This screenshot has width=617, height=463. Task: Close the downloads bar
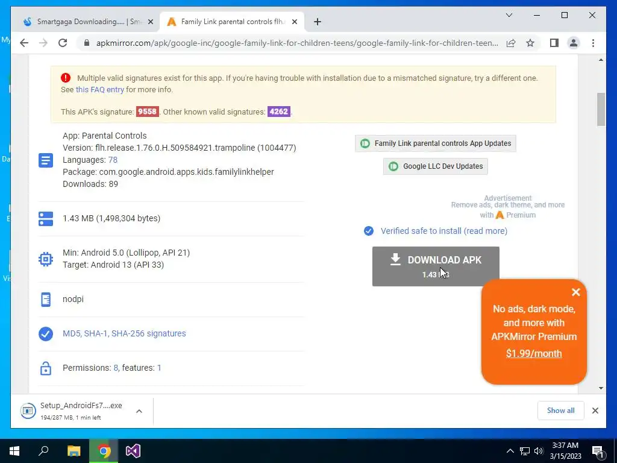click(x=595, y=411)
